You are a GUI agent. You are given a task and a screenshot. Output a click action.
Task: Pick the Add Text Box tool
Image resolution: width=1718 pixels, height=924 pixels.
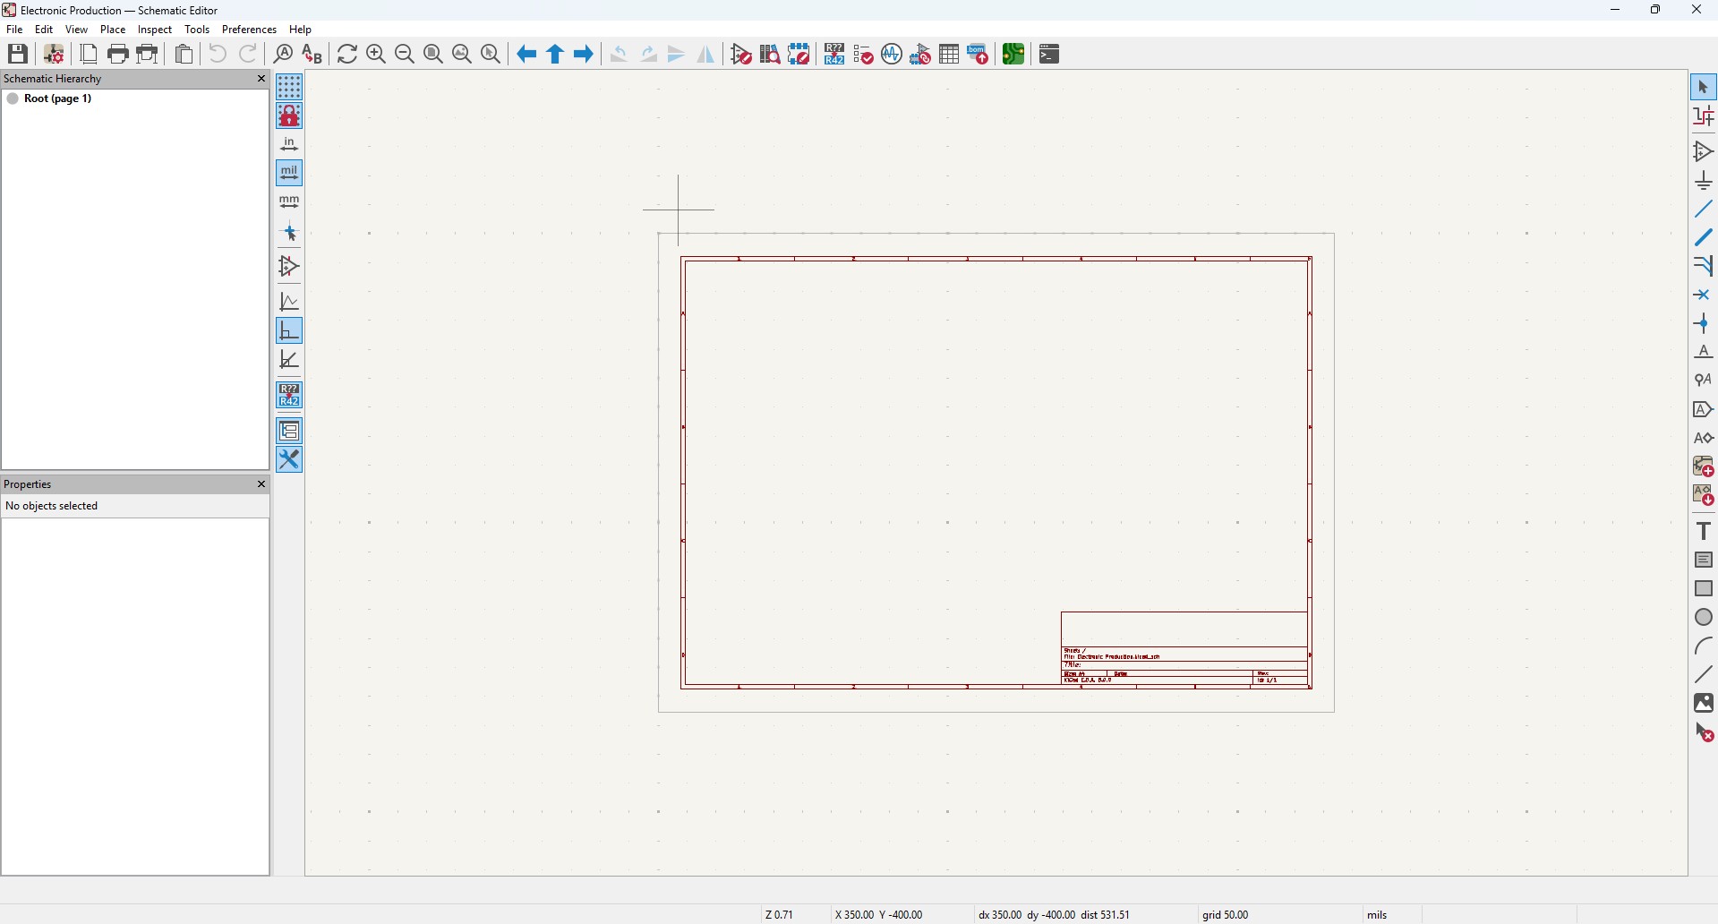click(x=1705, y=560)
